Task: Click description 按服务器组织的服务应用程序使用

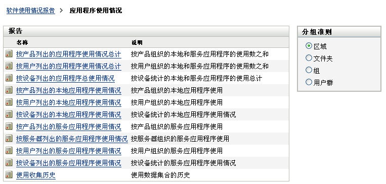Action: [x=180, y=139]
